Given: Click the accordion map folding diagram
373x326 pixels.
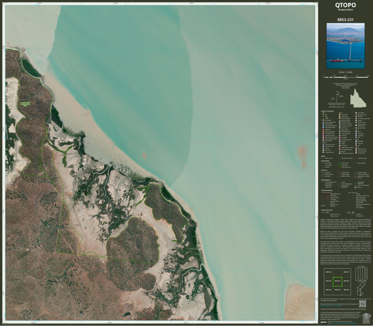Looking at the screenshot, I should [x=361, y=274].
